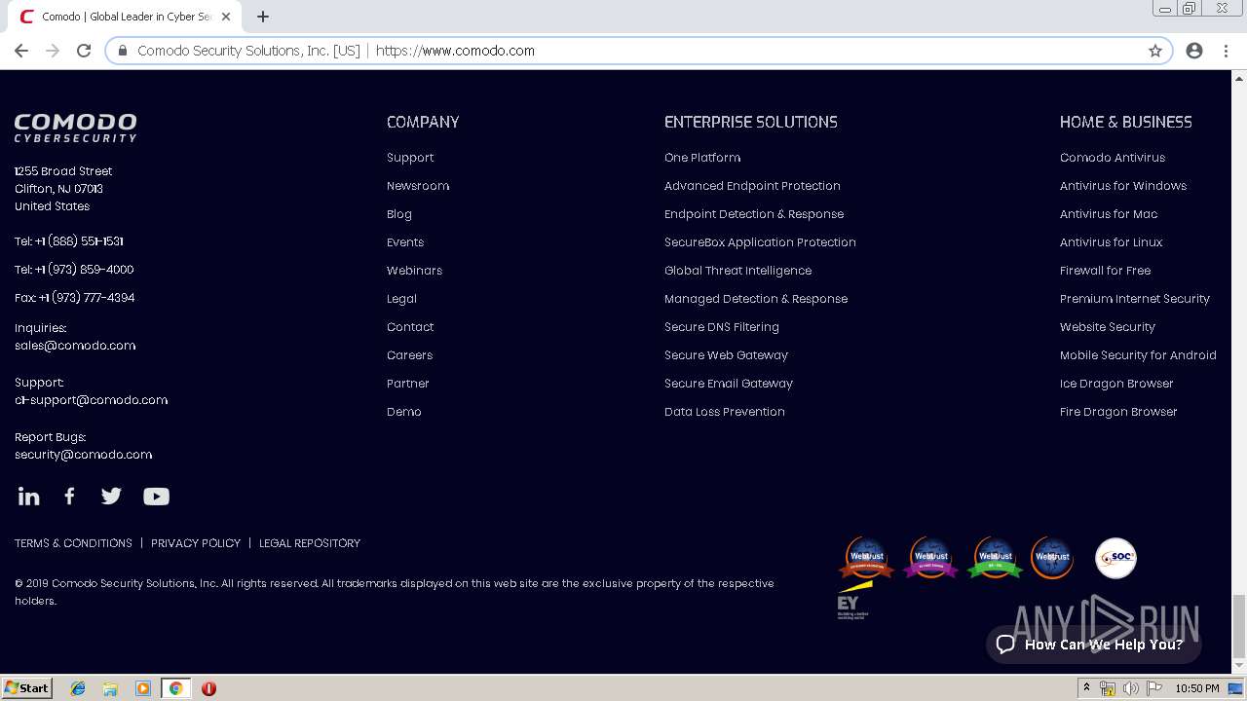View site security padlock info
Screen dimensions: 1247x701
[123, 51]
